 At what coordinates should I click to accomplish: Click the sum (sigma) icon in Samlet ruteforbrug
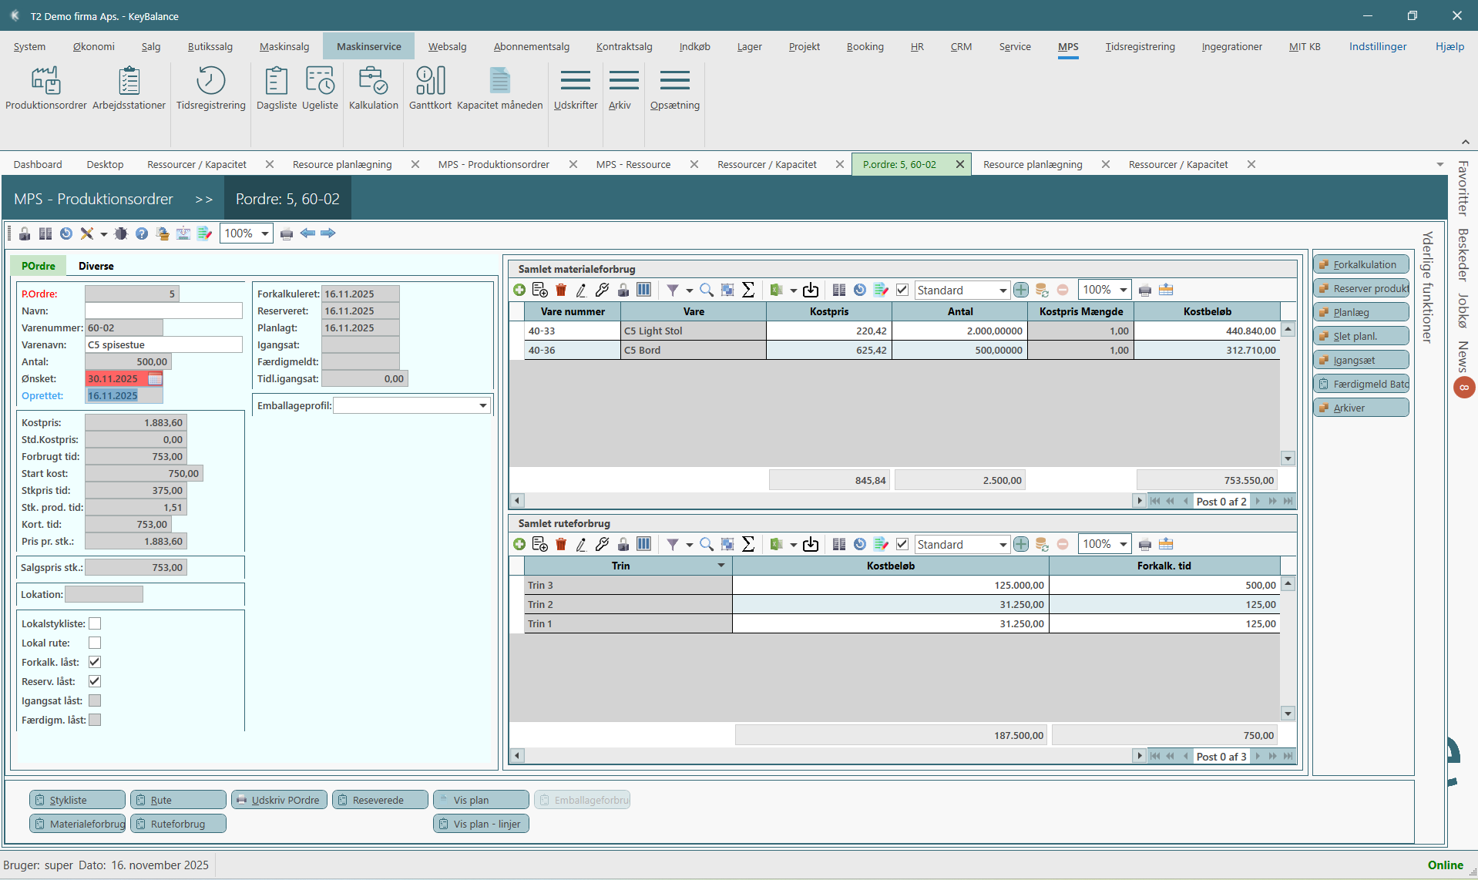pyautogui.click(x=748, y=544)
